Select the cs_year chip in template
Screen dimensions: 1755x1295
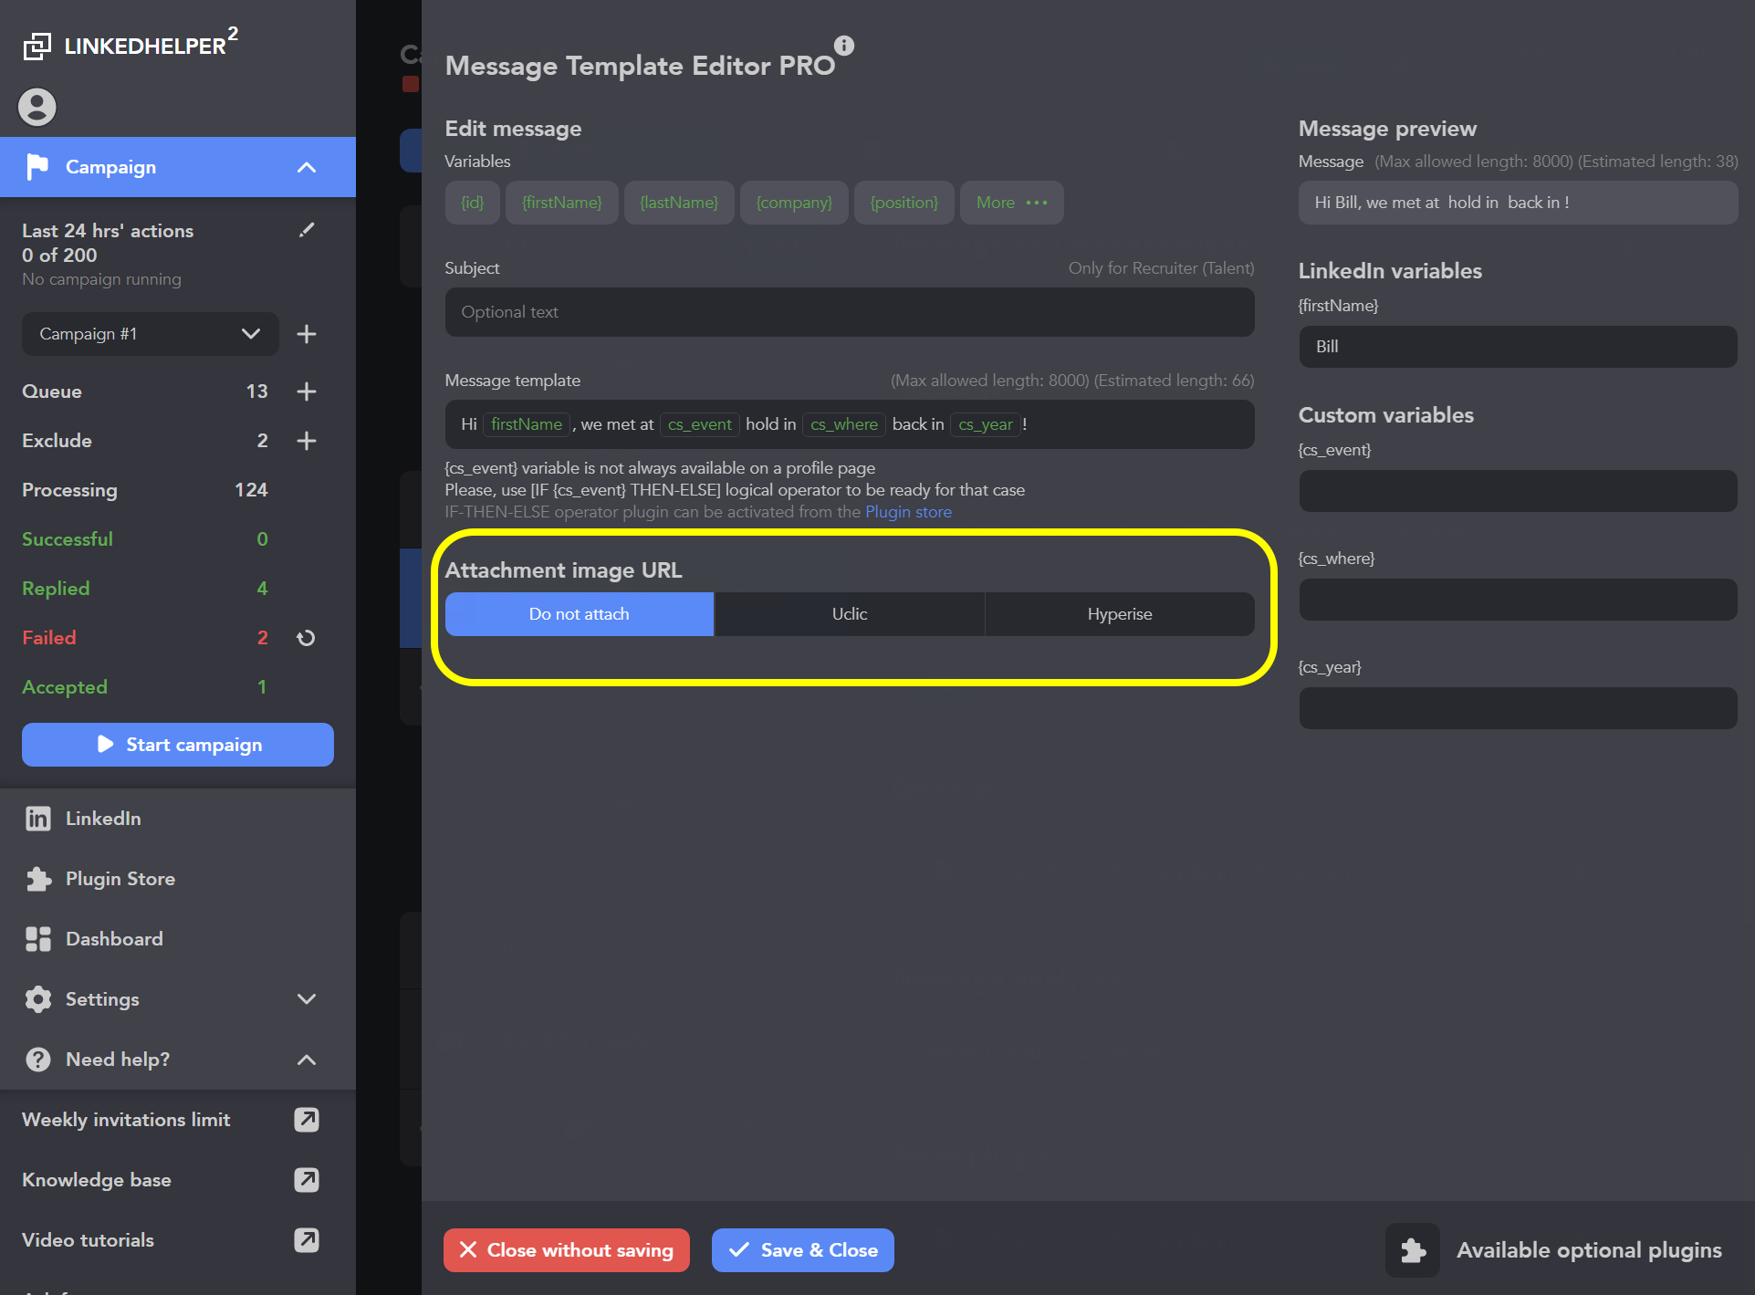coord(986,424)
